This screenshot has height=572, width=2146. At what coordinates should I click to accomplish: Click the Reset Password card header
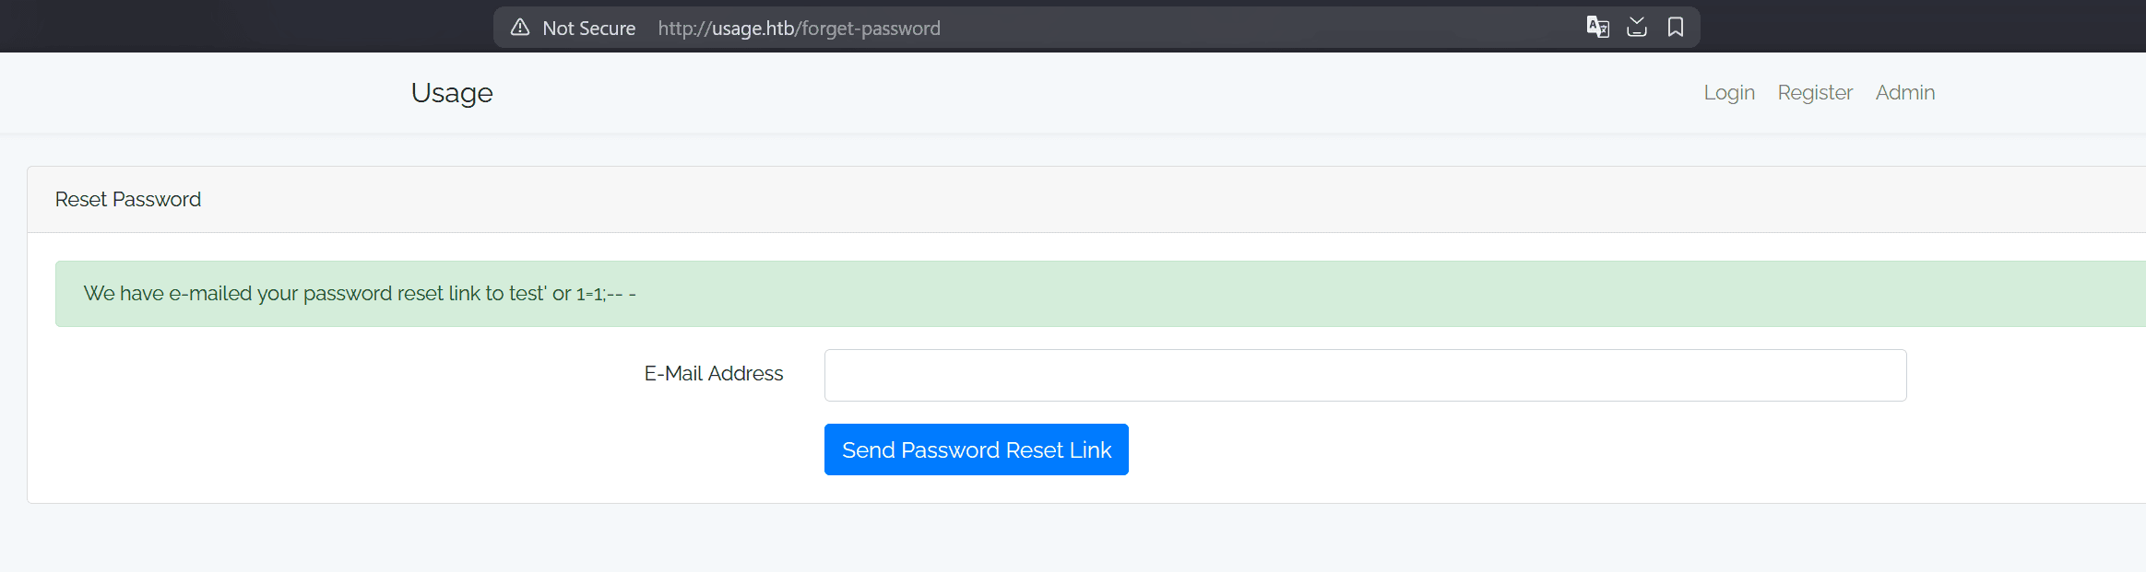coord(128,199)
